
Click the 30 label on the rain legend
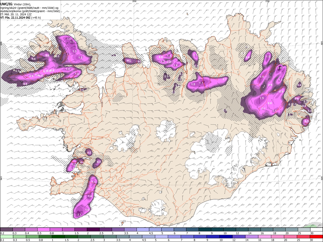point(312,240)
